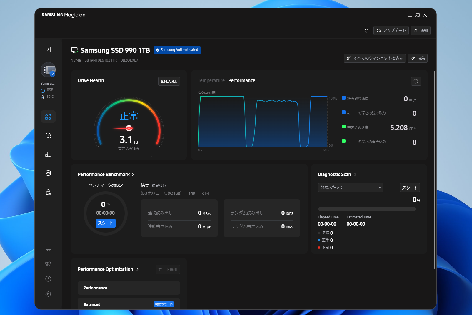
Task: Click the ベンチマークの設定 label
Action: point(106,185)
